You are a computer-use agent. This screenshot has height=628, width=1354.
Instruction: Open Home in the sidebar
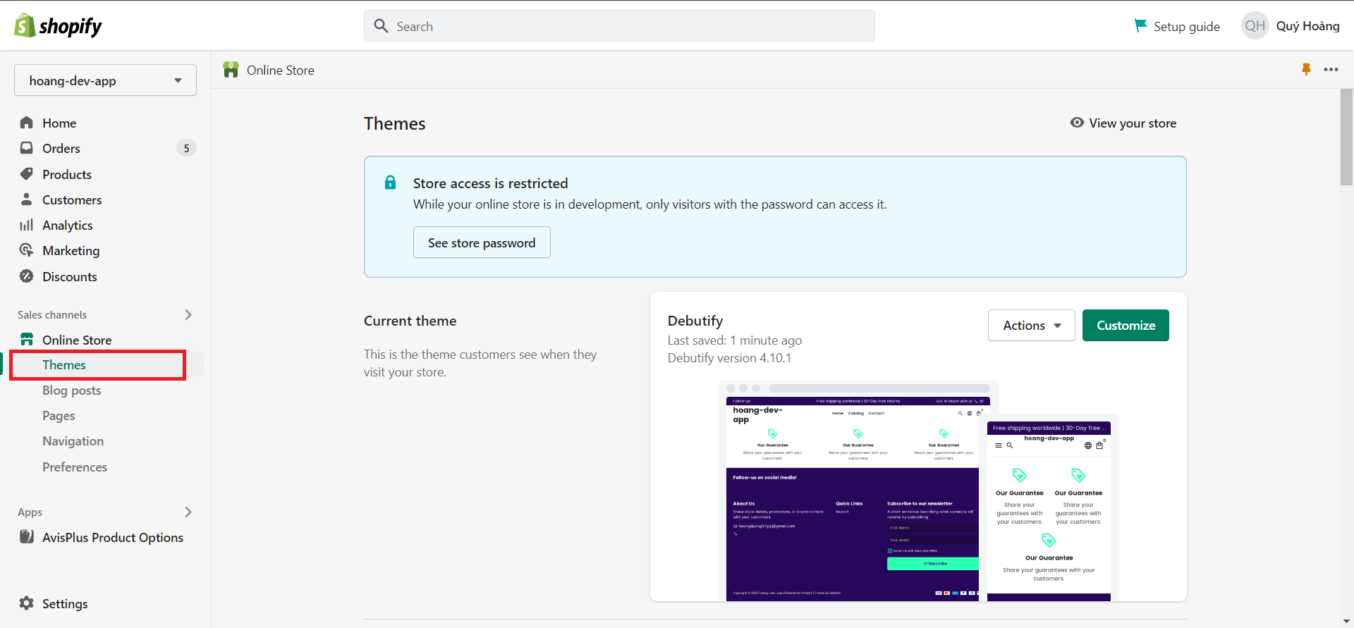[x=59, y=123]
